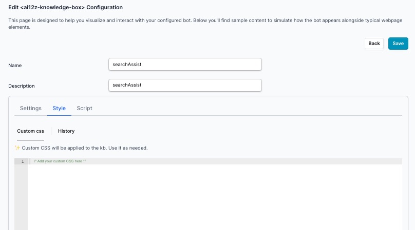Switch to the Settings tab
The image size is (415, 230).
(31, 109)
